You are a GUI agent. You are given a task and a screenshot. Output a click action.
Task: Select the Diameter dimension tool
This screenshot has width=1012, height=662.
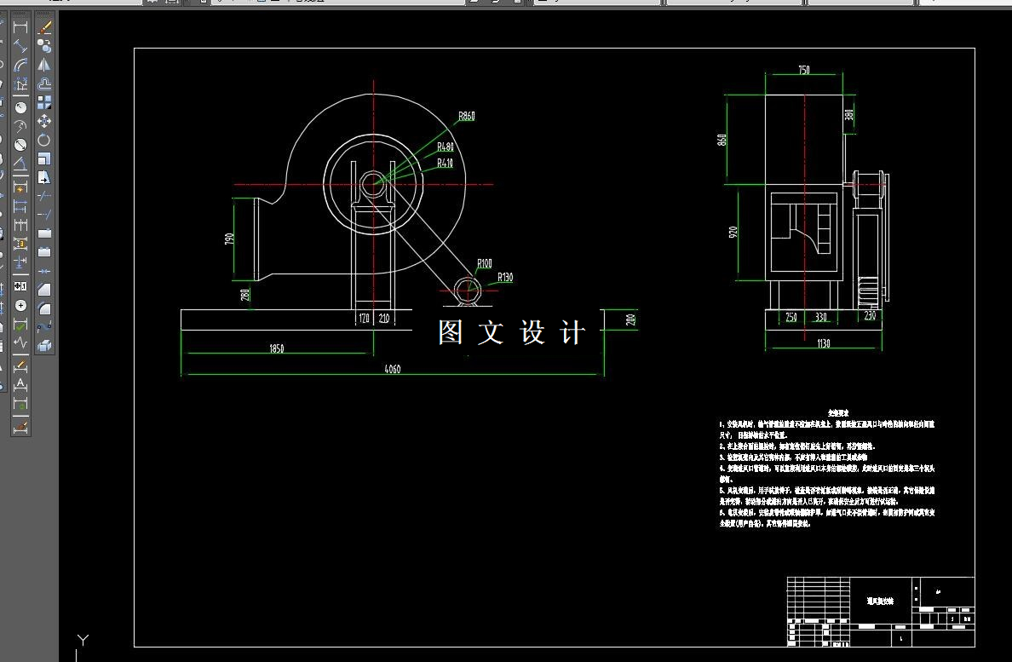click(x=20, y=145)
